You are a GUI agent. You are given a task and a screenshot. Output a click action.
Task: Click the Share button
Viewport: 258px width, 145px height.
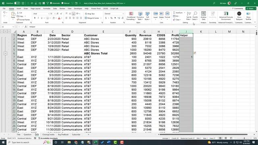pos(251,8)
